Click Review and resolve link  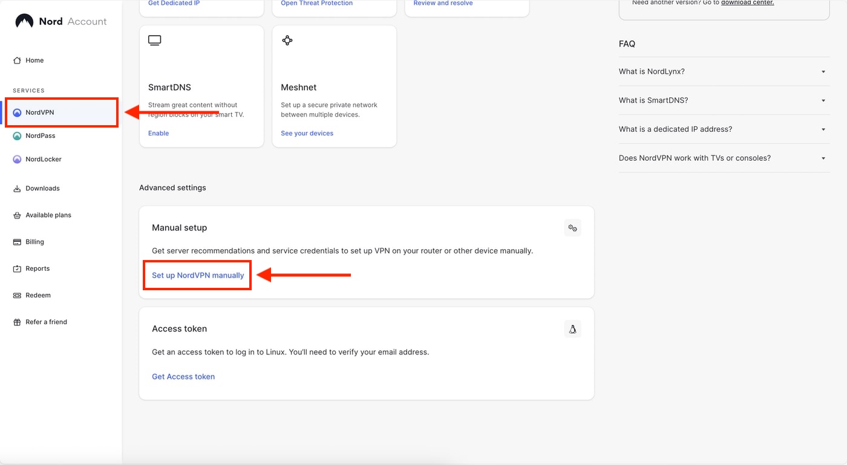(x=443, y=3)
